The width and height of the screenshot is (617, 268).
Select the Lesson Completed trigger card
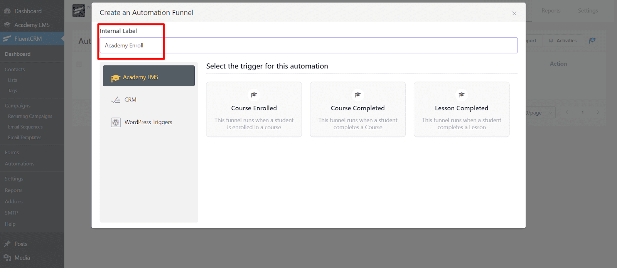coord(461,110)
